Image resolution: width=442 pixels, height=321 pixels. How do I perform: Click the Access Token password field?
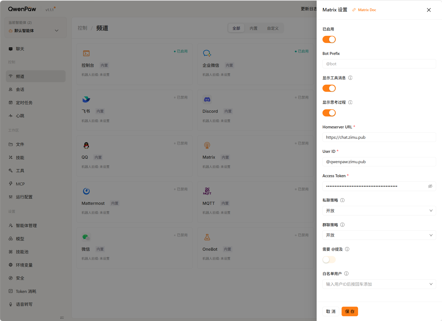click(x=379, y=186)
